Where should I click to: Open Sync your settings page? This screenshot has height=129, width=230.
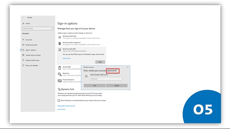(32, 65)
